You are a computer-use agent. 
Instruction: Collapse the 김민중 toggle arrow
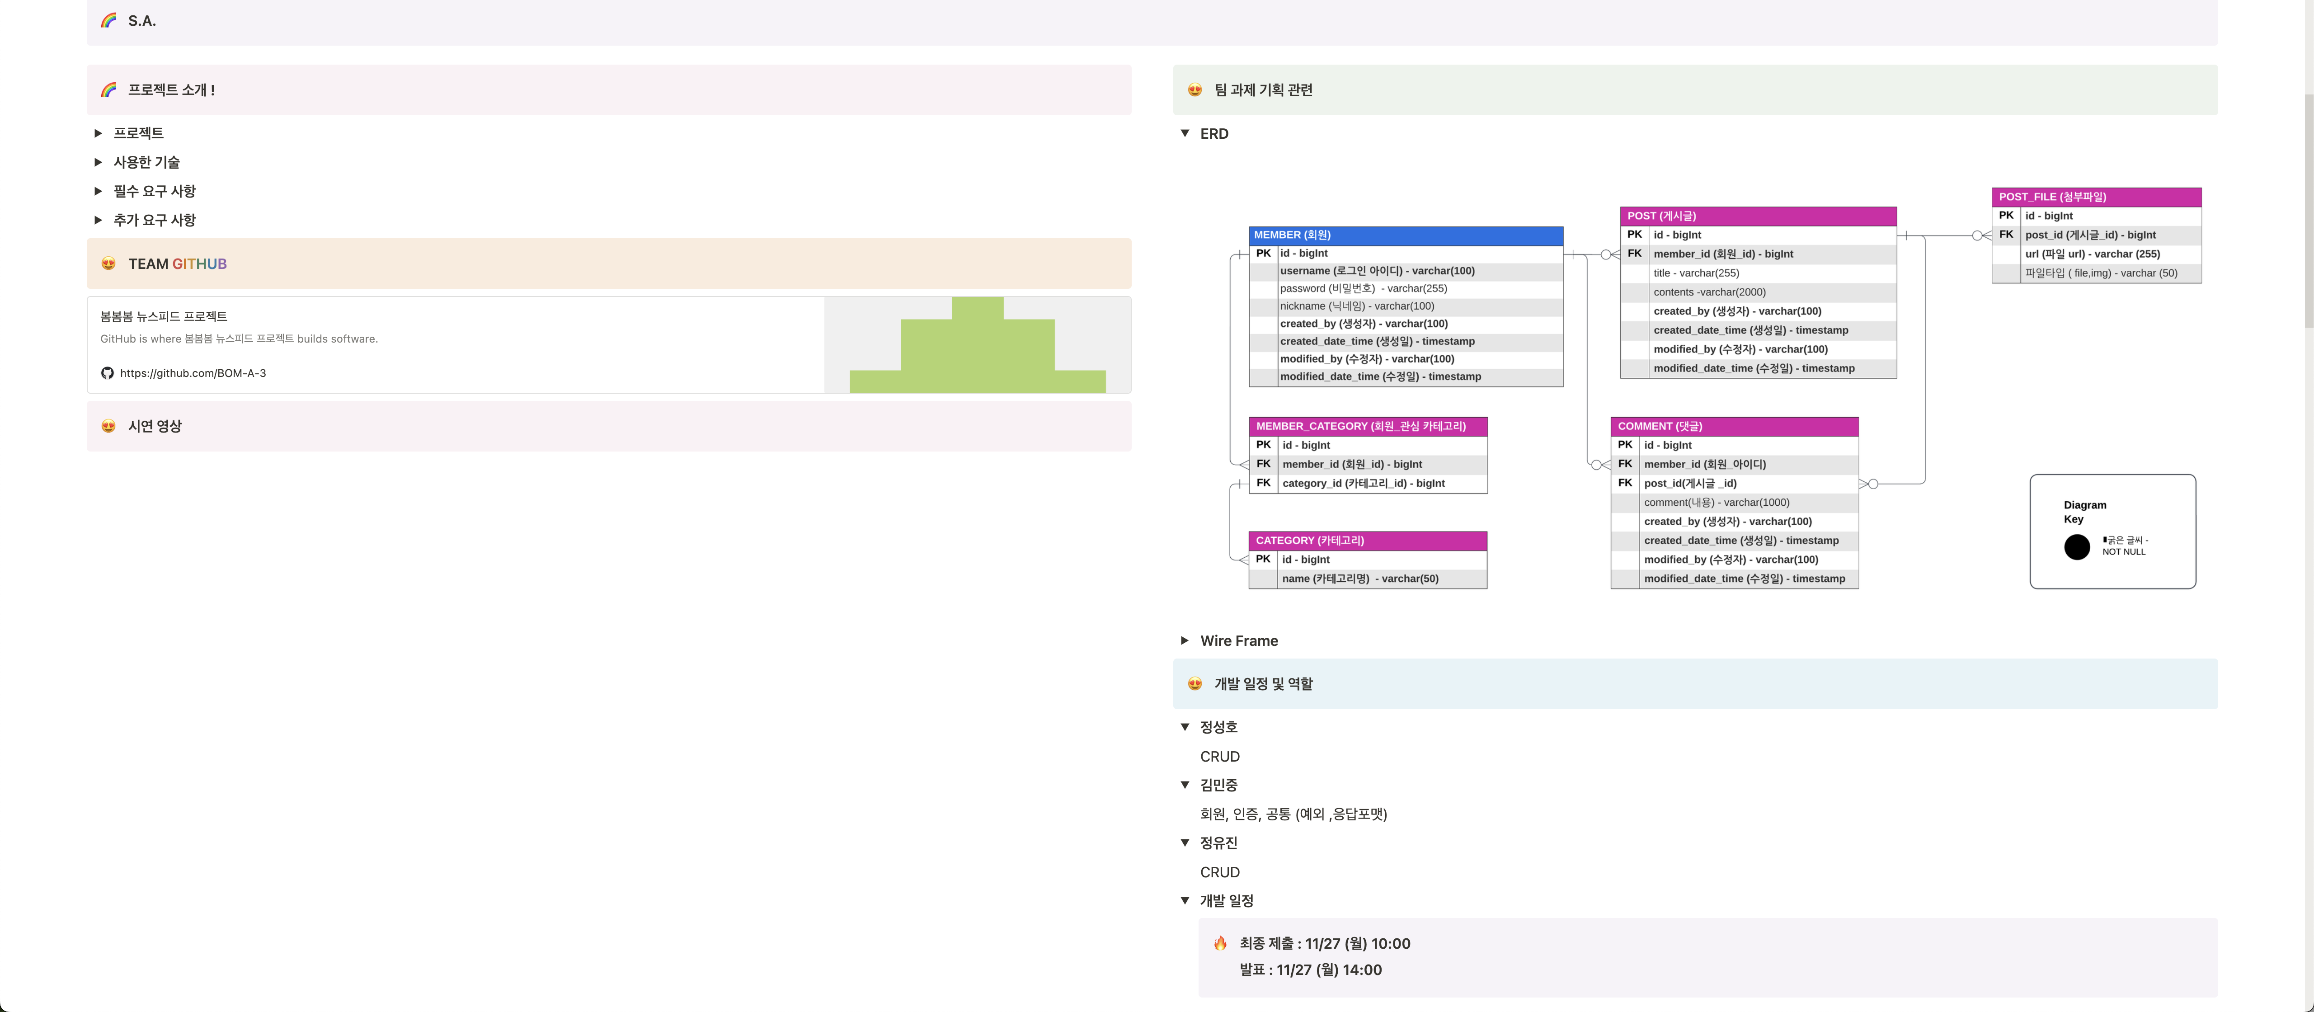pyautogui.click(x=1184, y=785)
